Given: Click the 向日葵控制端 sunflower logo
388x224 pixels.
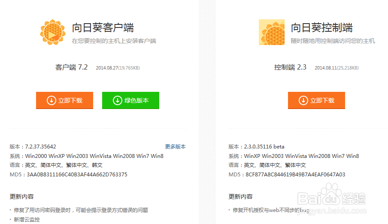Looking at the screenshot, I should (x=272, y=32).
